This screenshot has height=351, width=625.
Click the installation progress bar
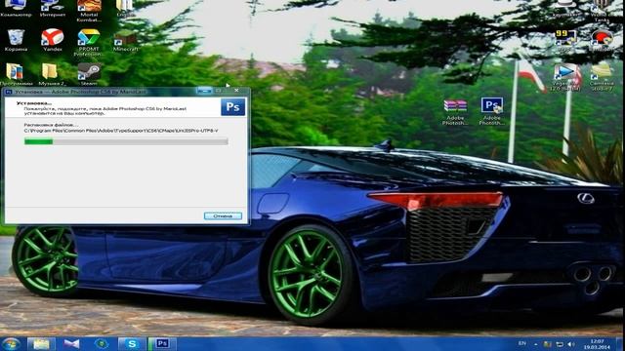pos(126,141)
